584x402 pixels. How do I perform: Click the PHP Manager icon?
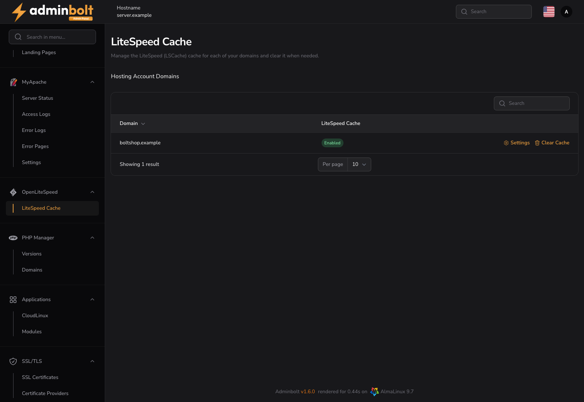point(13,238)
